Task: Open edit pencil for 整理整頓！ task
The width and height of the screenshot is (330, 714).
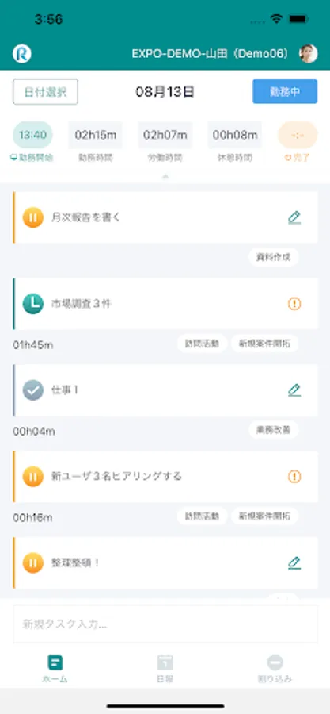Action: (x=294, y=563)
